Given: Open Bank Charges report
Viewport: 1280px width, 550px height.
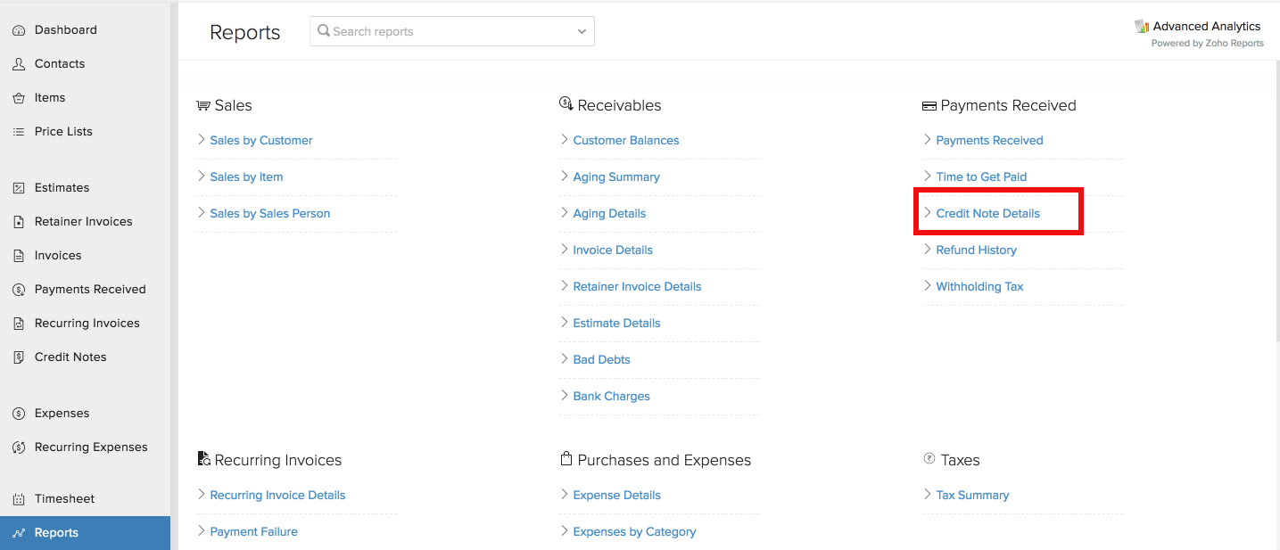Looking at the screenshot, I should 611,397.
